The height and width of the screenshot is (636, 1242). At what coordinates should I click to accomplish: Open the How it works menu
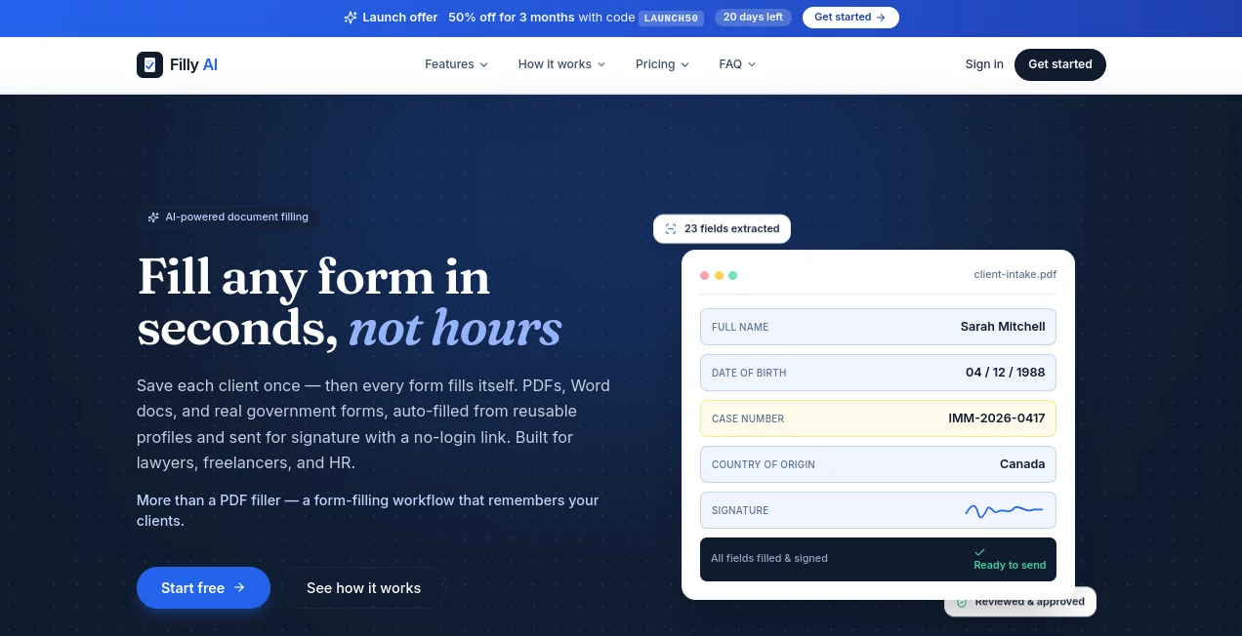[561, 64]
